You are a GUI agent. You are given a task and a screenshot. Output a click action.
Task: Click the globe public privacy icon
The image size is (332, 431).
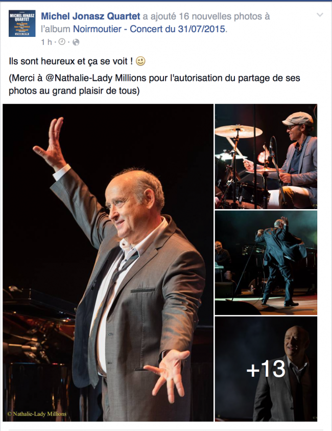click(x=76, y=42)
